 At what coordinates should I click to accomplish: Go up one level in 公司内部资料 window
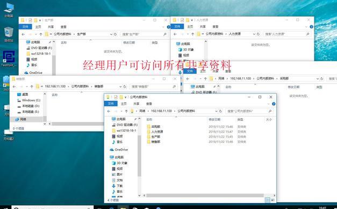tap(126, 111)
